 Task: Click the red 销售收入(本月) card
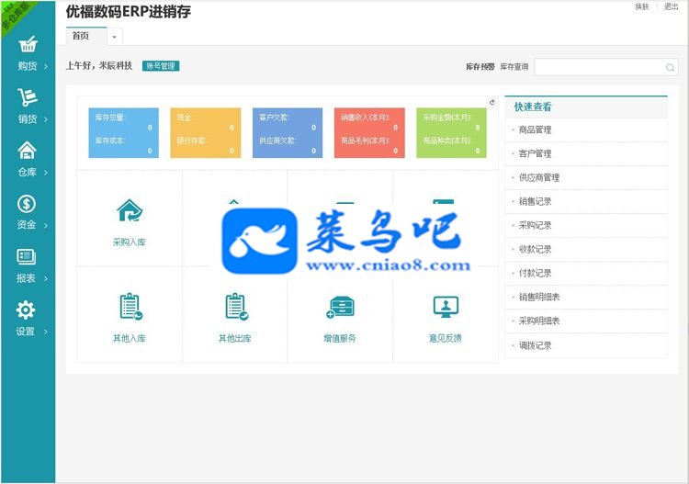[369, 132]
